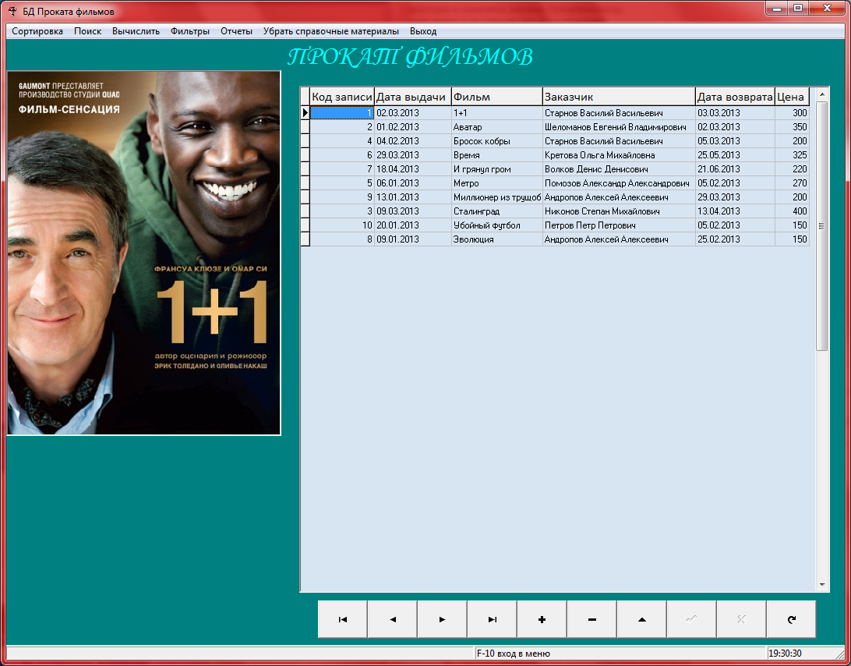The height and width of the screenshot is (666, 851).
Task: Select film cell Метро
Action: pyautogui.click(x=496, y=183)
